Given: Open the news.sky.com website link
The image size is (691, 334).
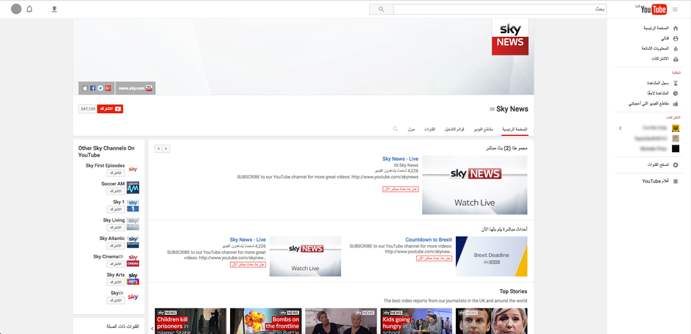Looking at the screenshot, I should click(135, 88).
